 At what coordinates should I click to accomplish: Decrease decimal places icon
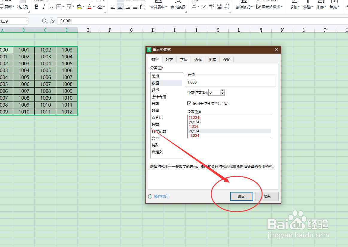[227, 7]
